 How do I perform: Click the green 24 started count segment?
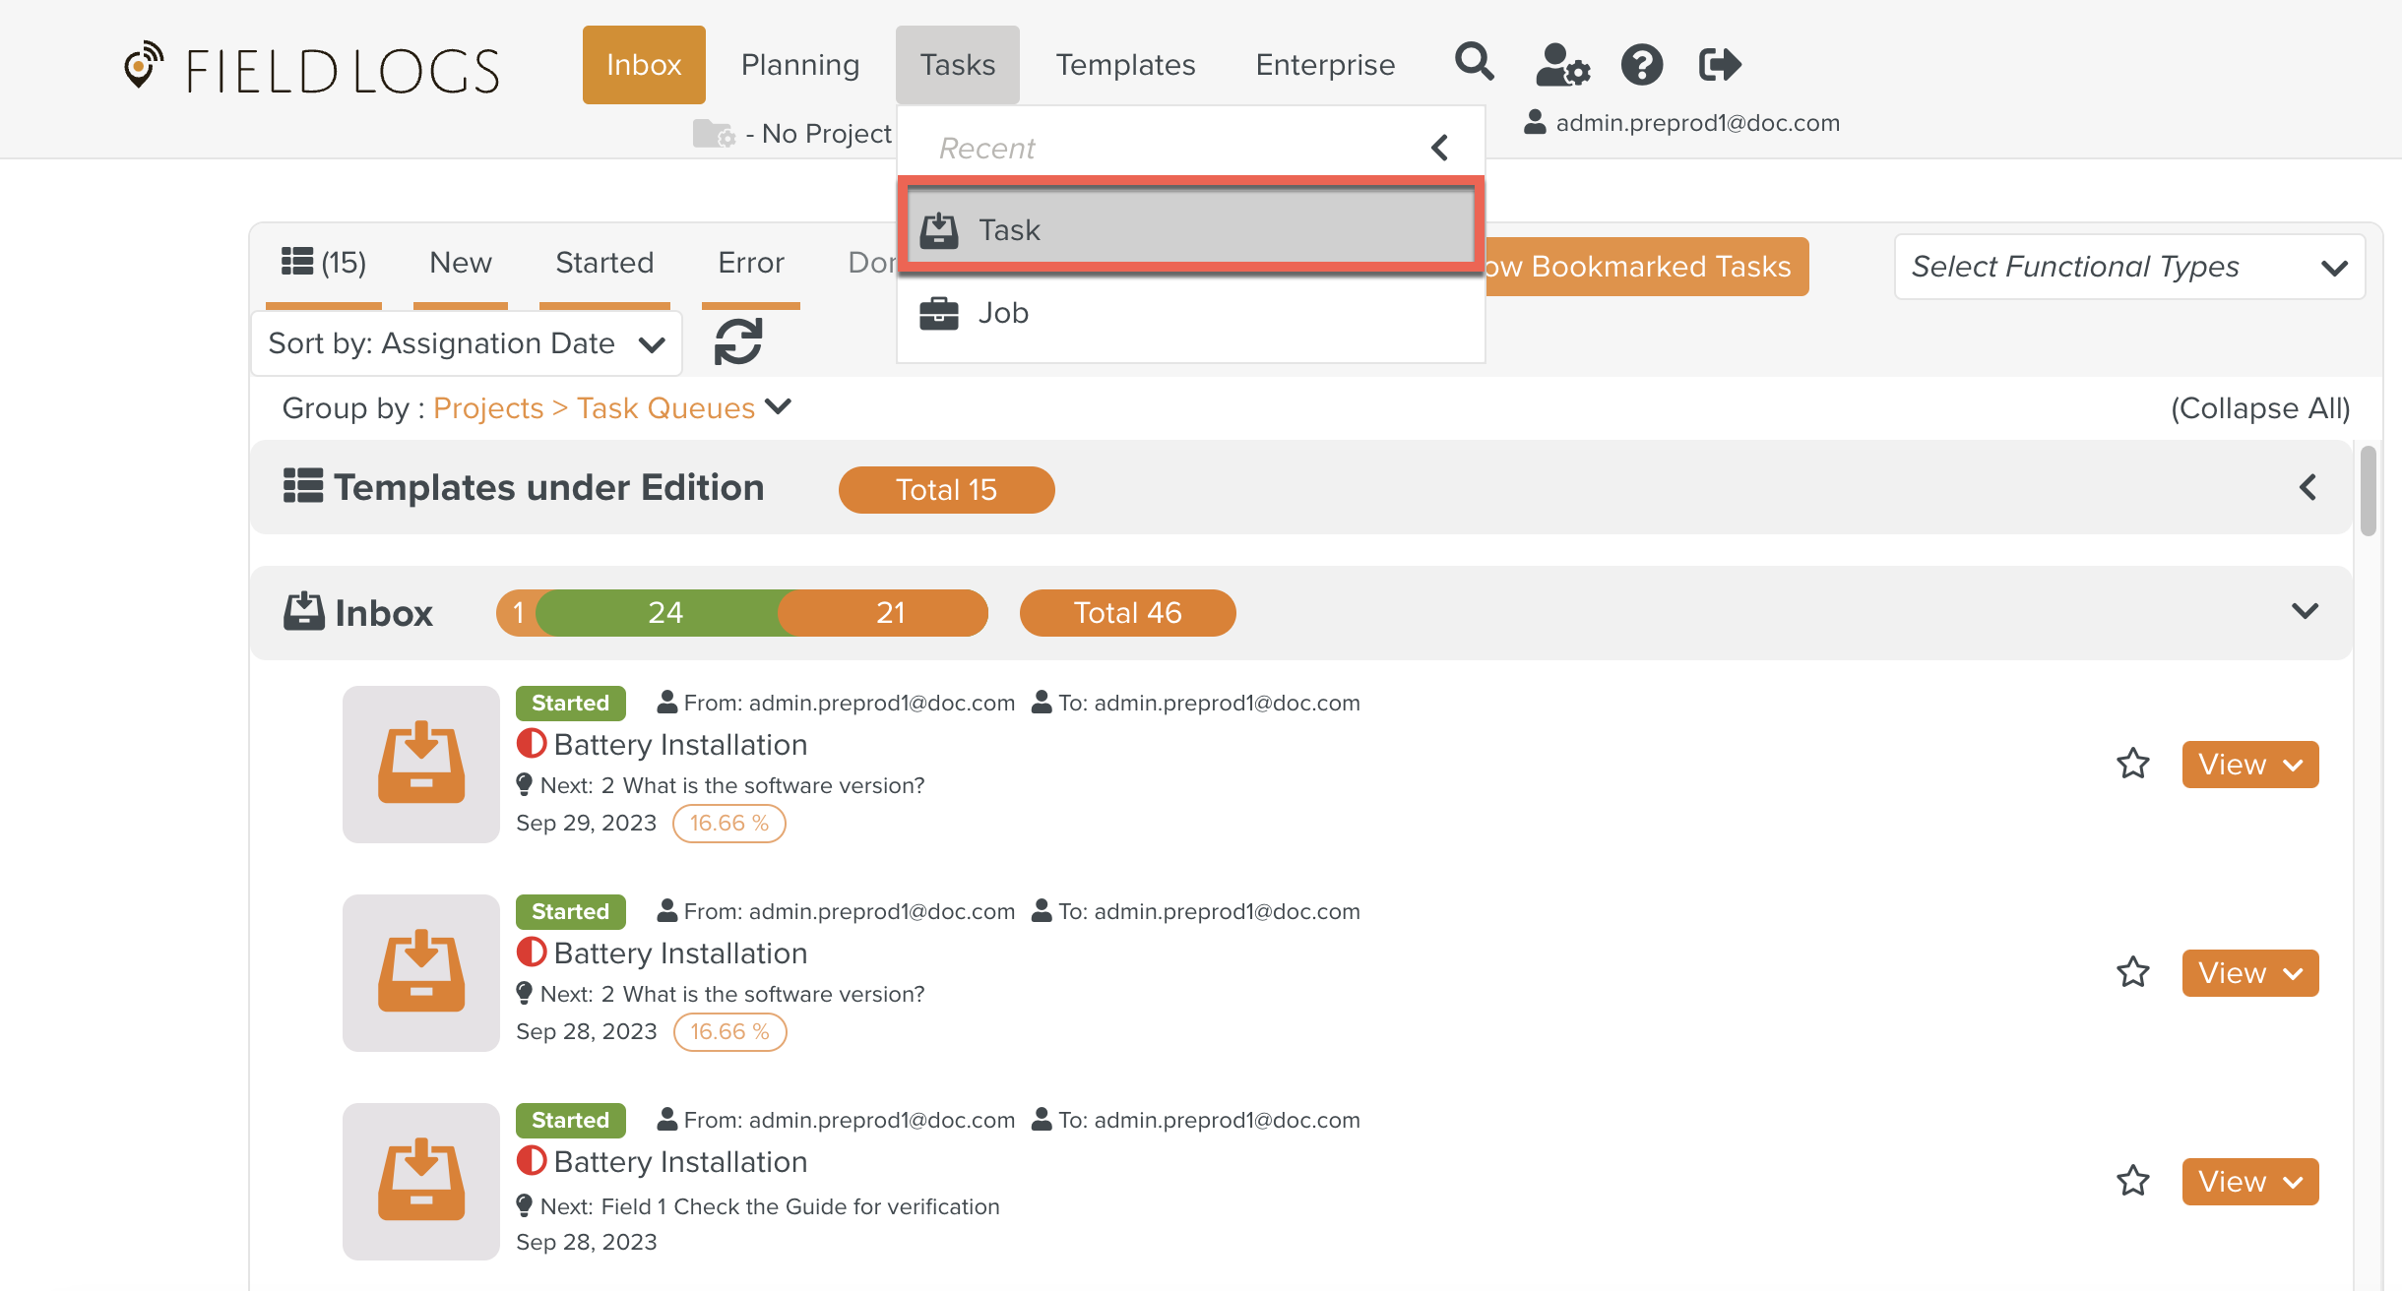664,613
